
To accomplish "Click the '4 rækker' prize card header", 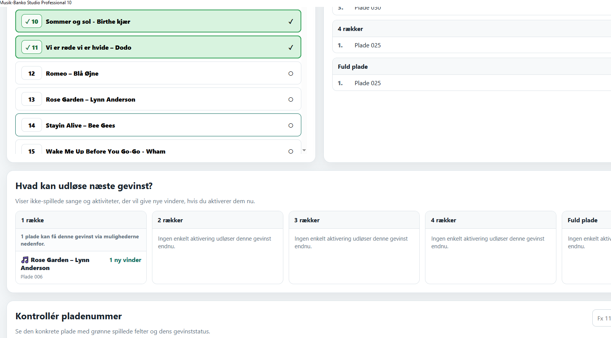I will pyautogui.click(x=491, y=220).
